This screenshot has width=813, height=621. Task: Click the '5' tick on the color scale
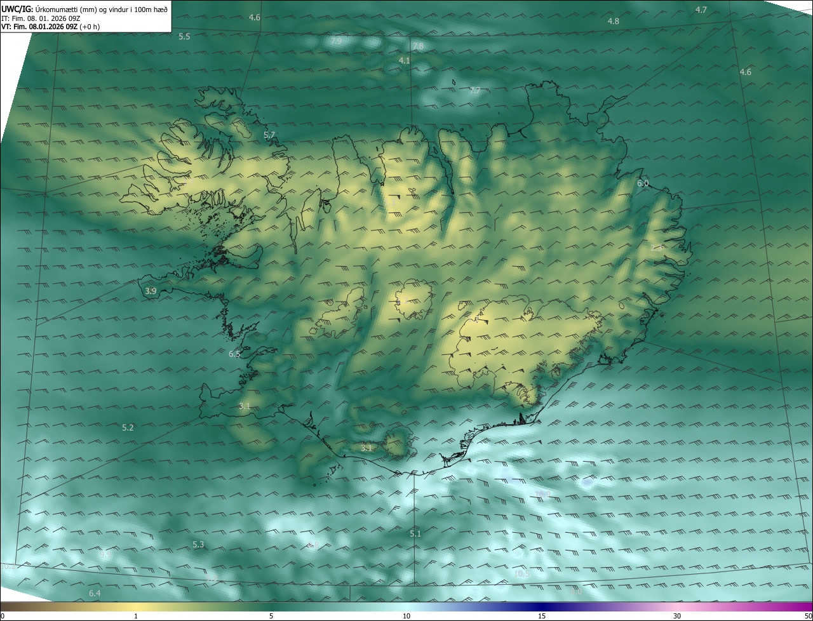coord(271,617)
